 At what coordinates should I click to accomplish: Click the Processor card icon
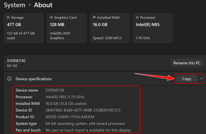137,17
